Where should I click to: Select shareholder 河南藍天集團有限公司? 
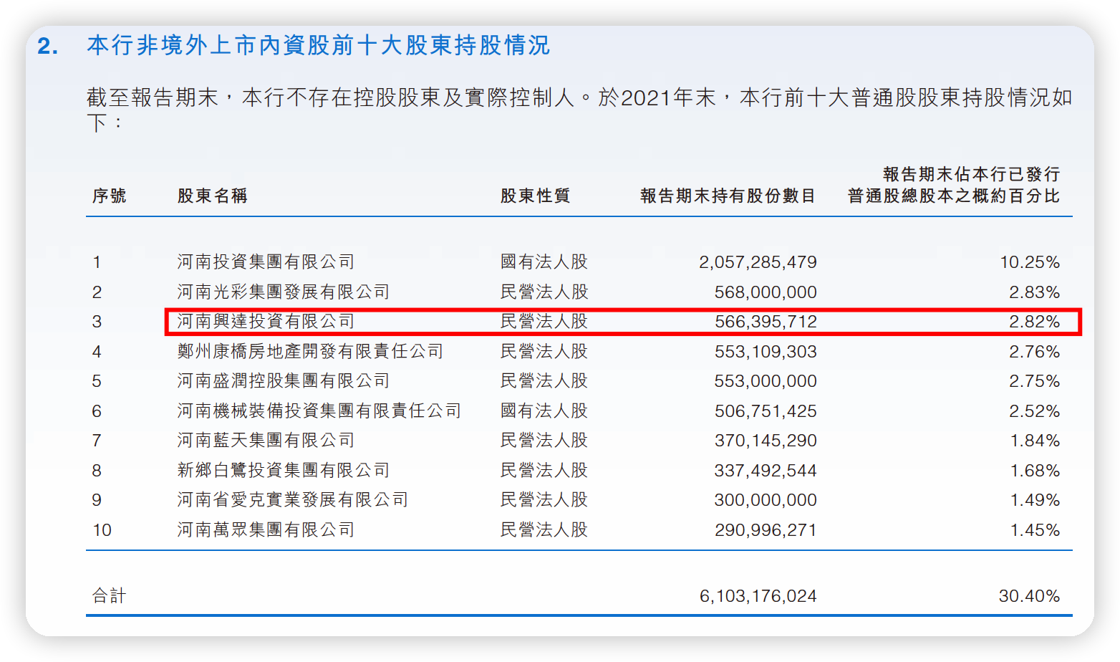pyautogui.click(x=266, y=440)
